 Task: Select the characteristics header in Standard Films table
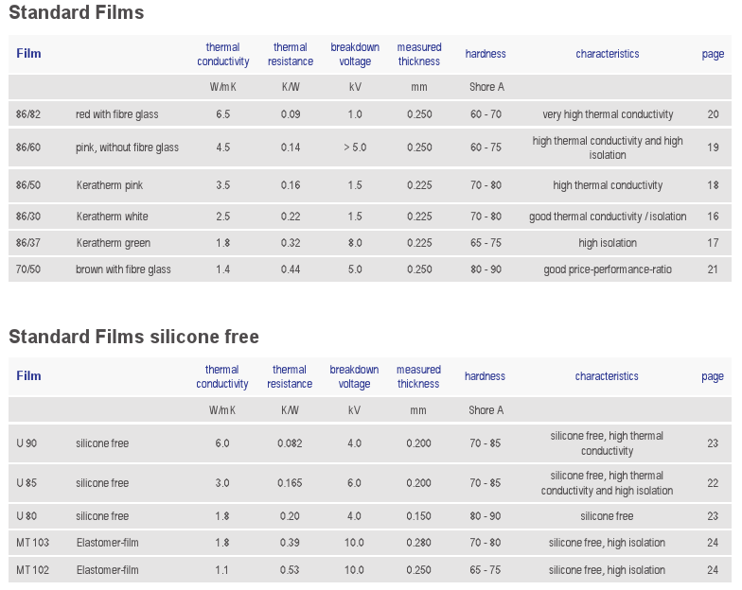pos(608,54)
